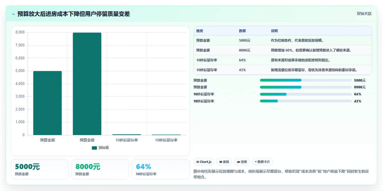Click the progress bar ending with 5000元

pyautogui.click(x=306, y=80)
